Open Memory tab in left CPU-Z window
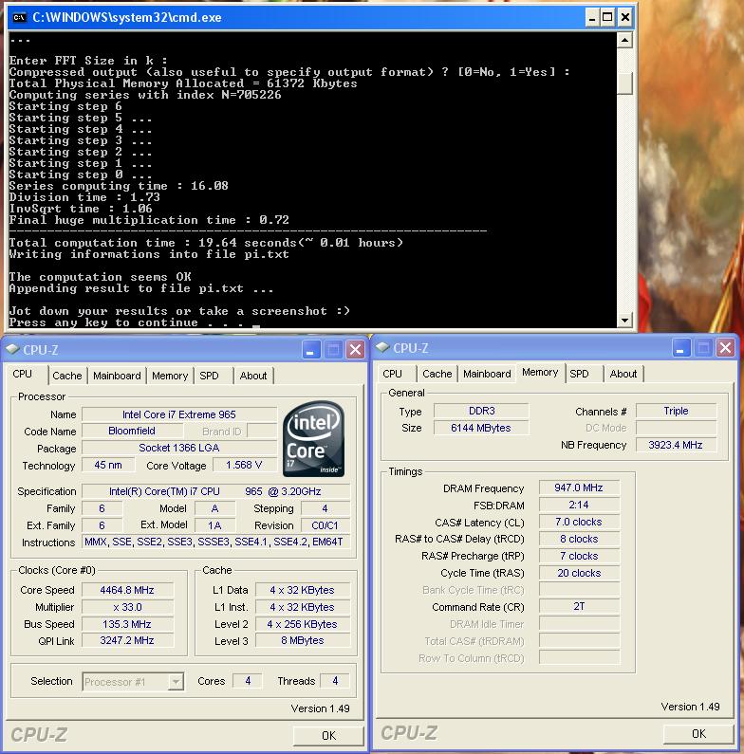 170,376
